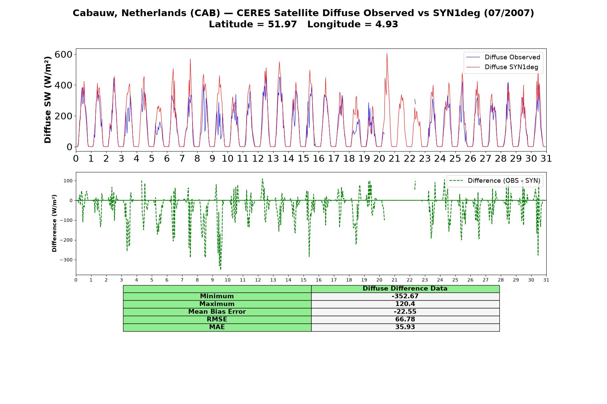
Task: Click the Diffuse SW (W/m²) axis label
Action: [x=48, y=100]
